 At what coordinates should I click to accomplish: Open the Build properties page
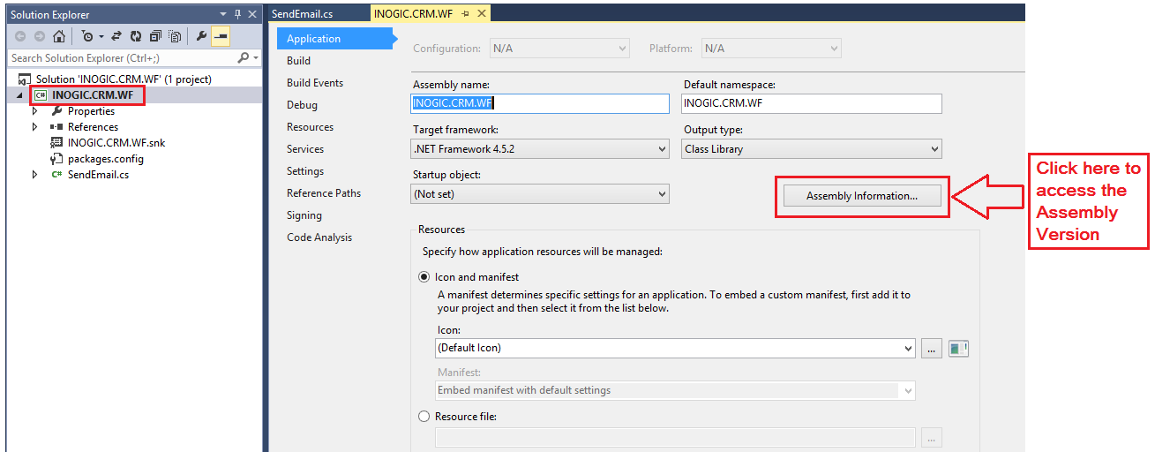[298, 61]
